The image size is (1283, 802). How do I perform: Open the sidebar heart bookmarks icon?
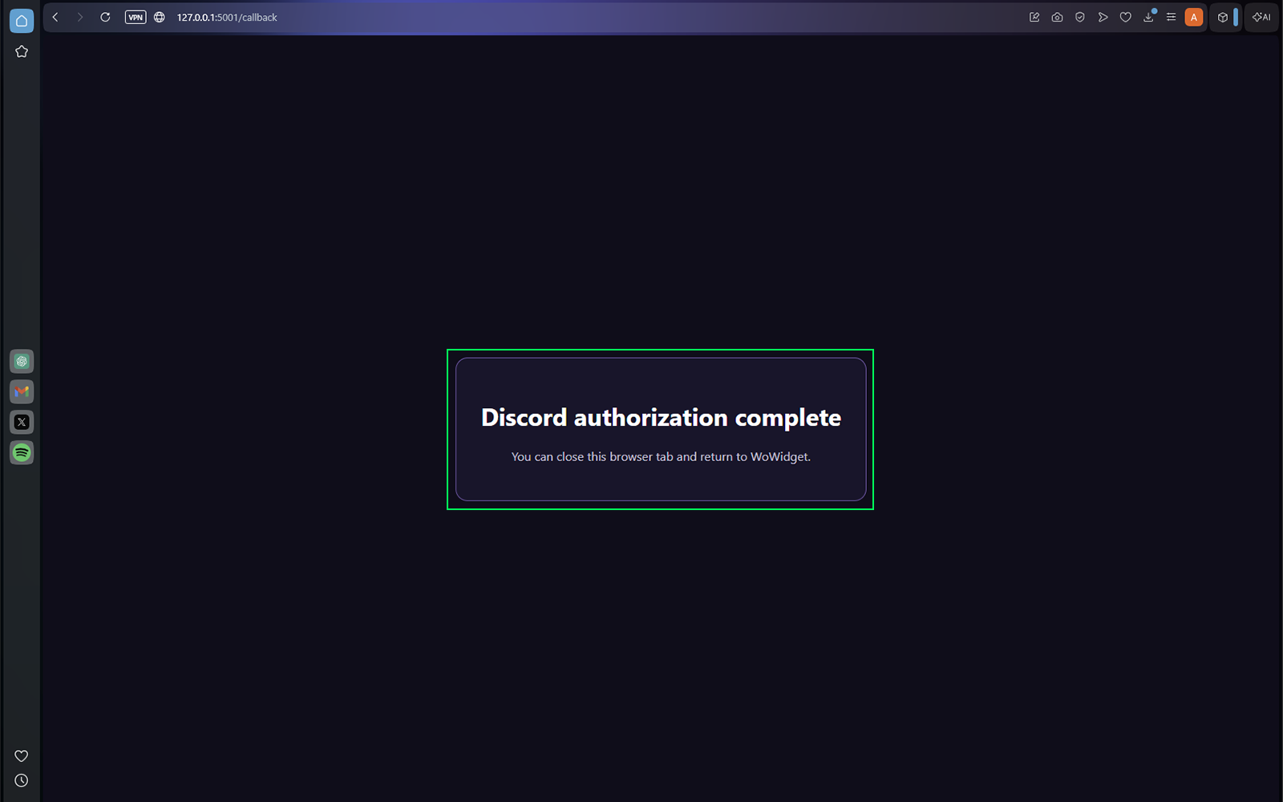point(22,755)
